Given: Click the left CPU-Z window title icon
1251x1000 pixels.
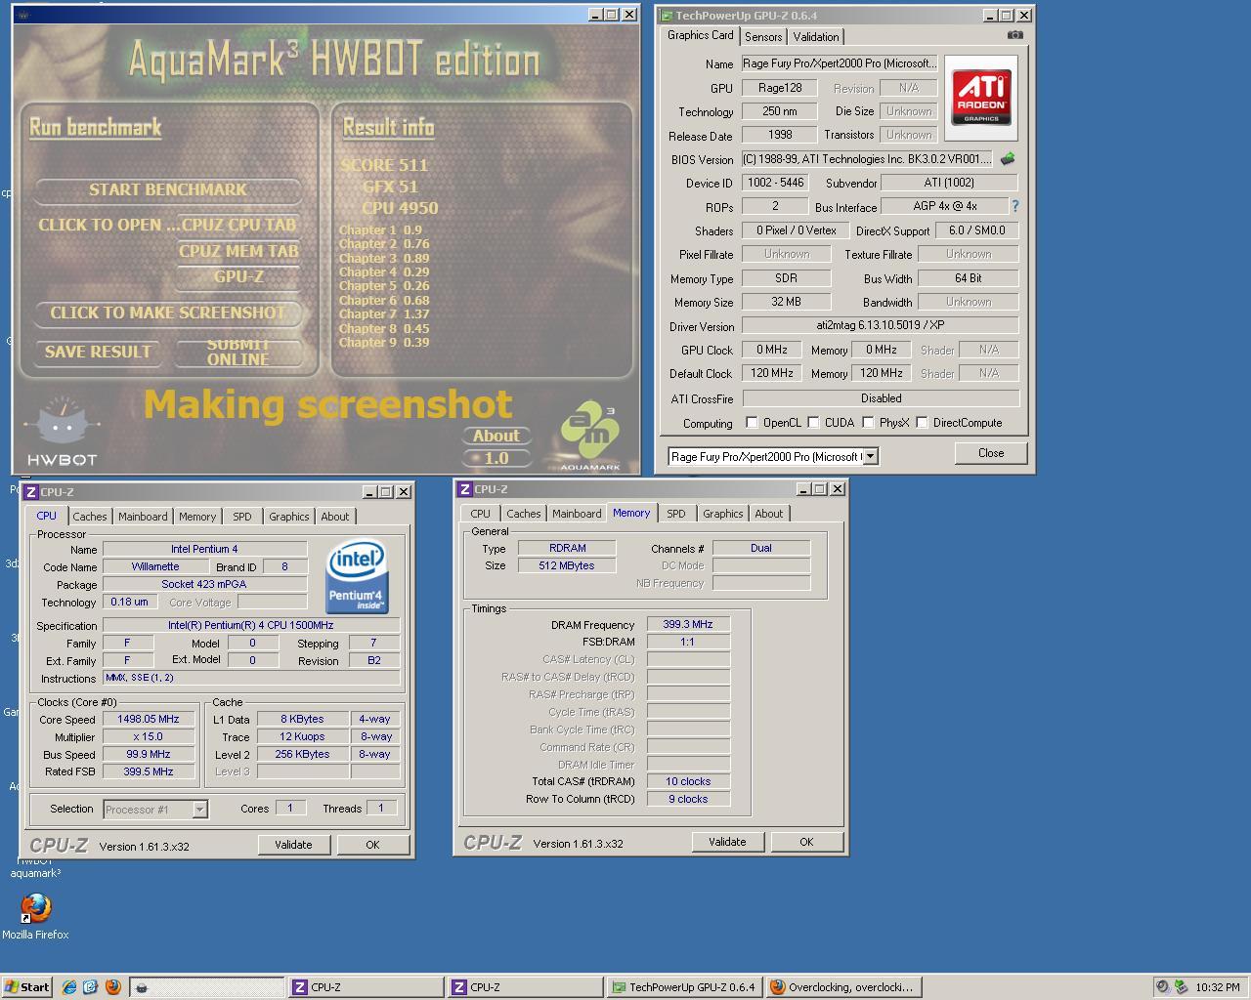Looking at the screenshot, I should 31,492.
